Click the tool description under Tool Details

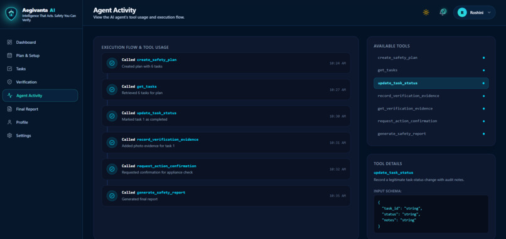pyautogui.click(x=419, y=180)
